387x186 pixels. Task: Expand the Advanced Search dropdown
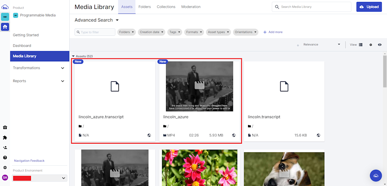coord(97,20)
